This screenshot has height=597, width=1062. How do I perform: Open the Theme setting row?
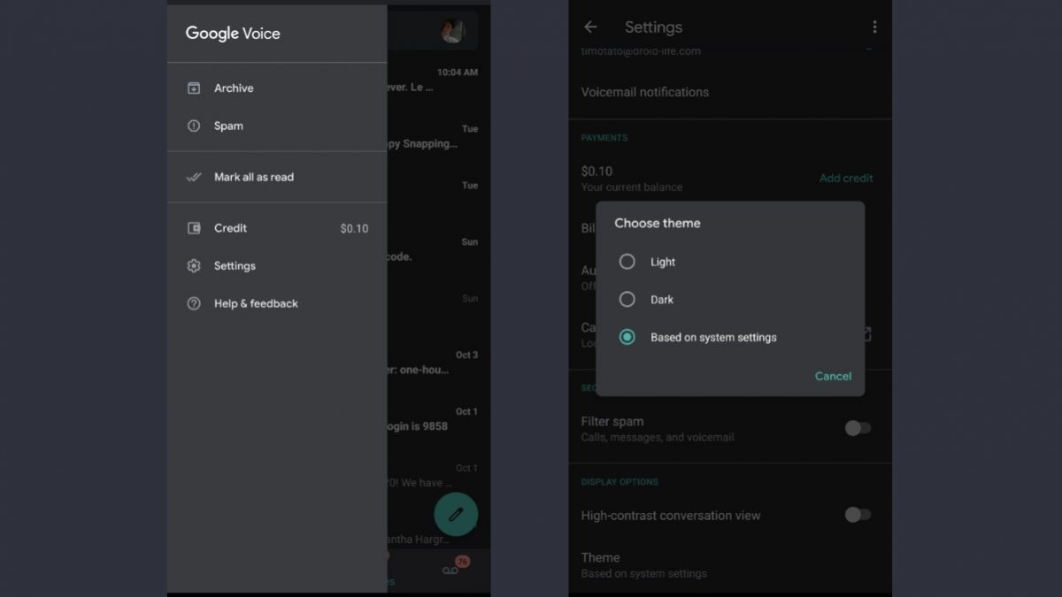pos(643,564)
